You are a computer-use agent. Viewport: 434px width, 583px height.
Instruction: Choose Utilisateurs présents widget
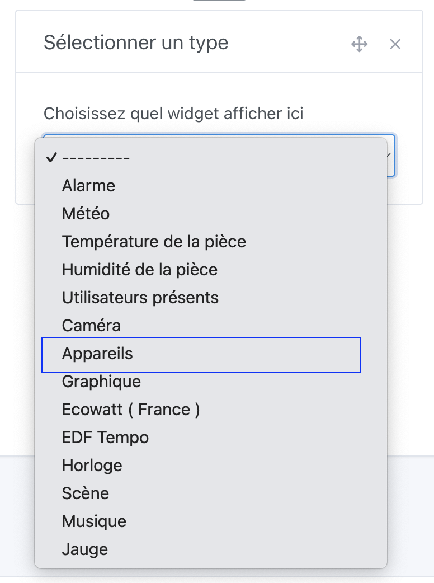140,297
